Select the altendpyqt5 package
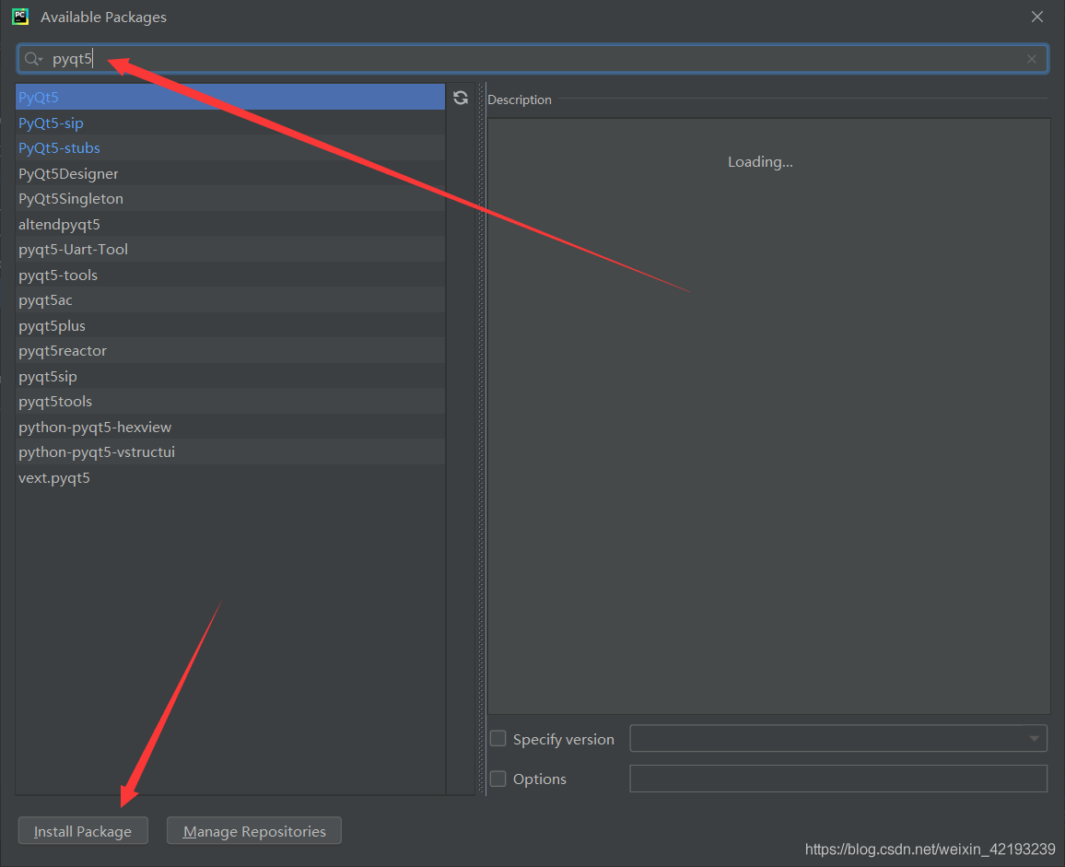1065x867 pixels. [230, 224]
